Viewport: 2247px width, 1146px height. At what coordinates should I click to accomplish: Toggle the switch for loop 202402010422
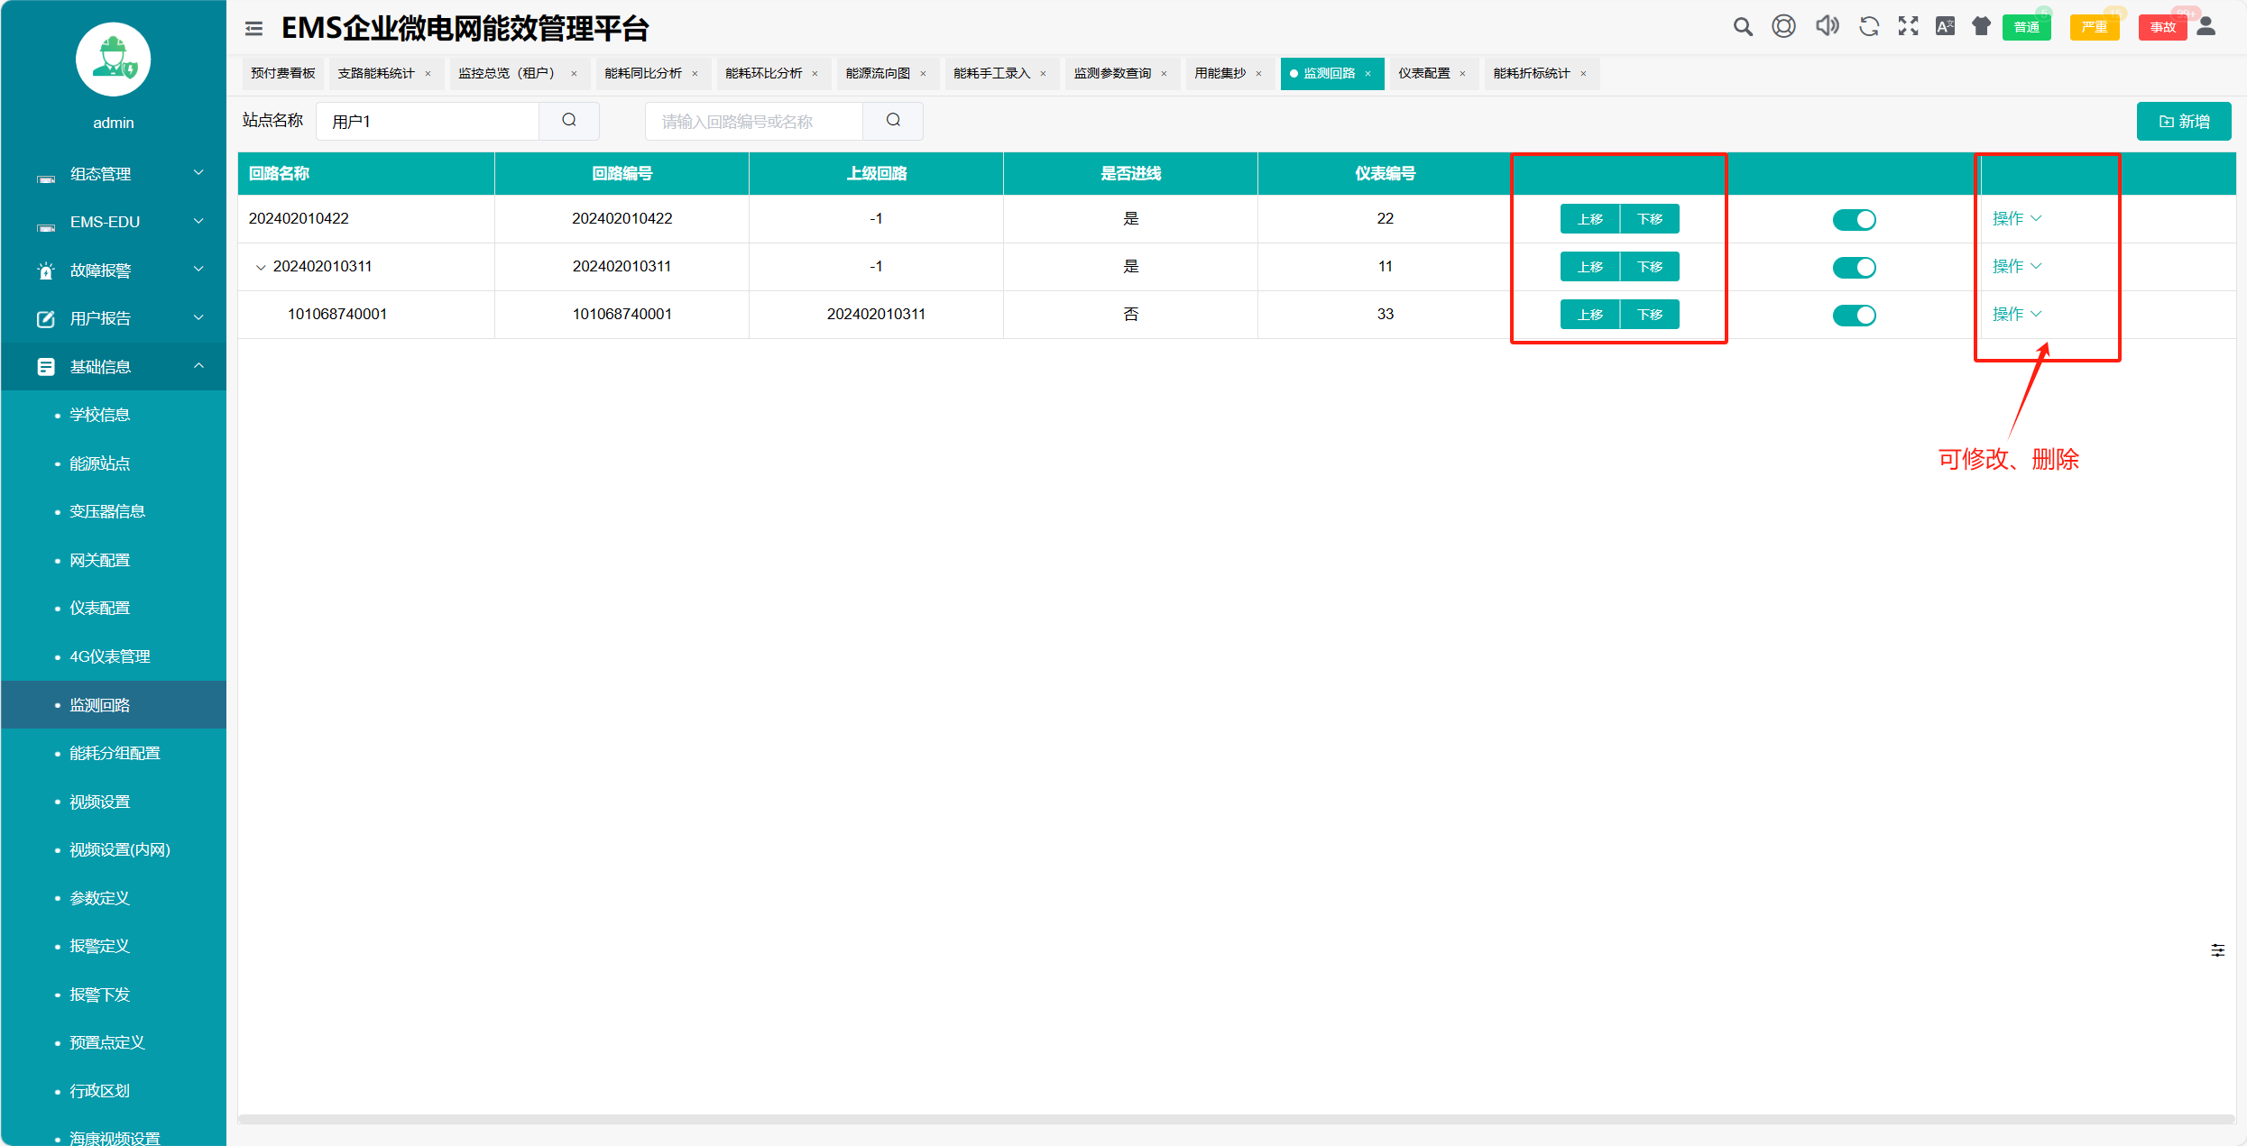pos(1854,220)
